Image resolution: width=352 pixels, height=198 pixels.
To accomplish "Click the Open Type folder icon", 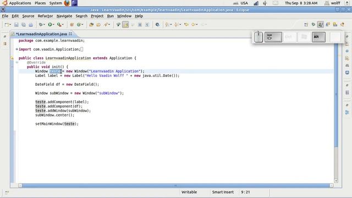I will 91,25.
